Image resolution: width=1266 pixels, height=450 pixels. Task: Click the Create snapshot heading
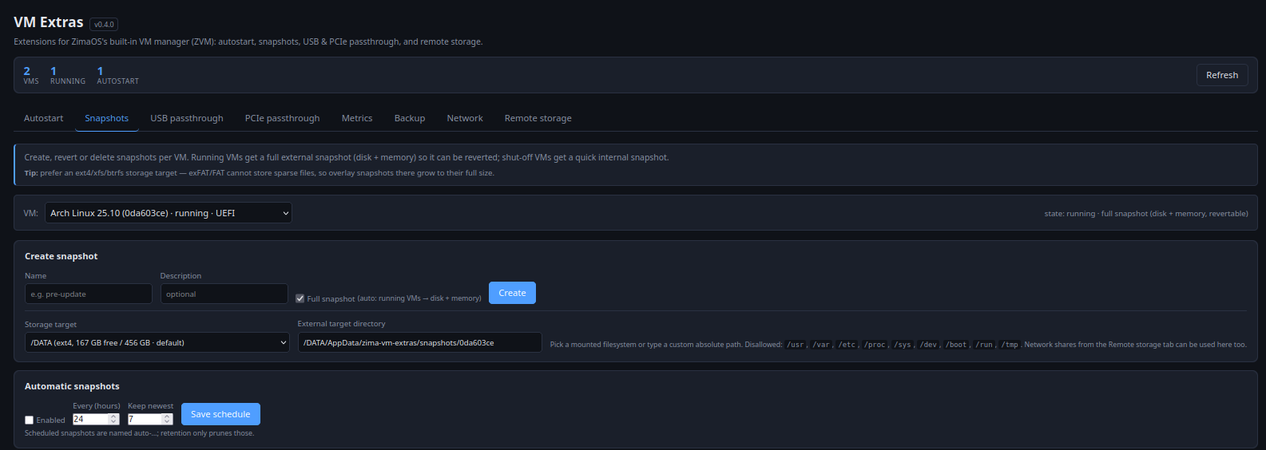pos(62,256)
